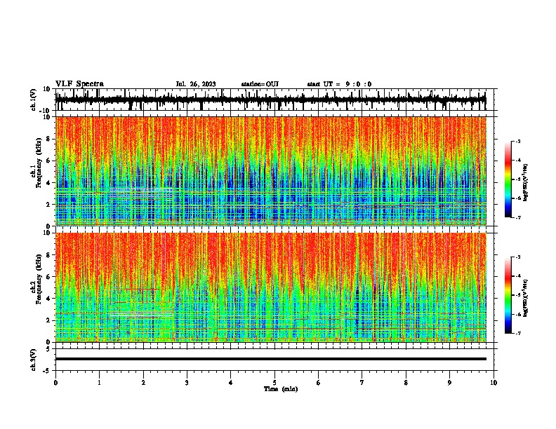The image size is (556, 429).
Task: Click the time axis tick label "3"
Action: (187, 383)
